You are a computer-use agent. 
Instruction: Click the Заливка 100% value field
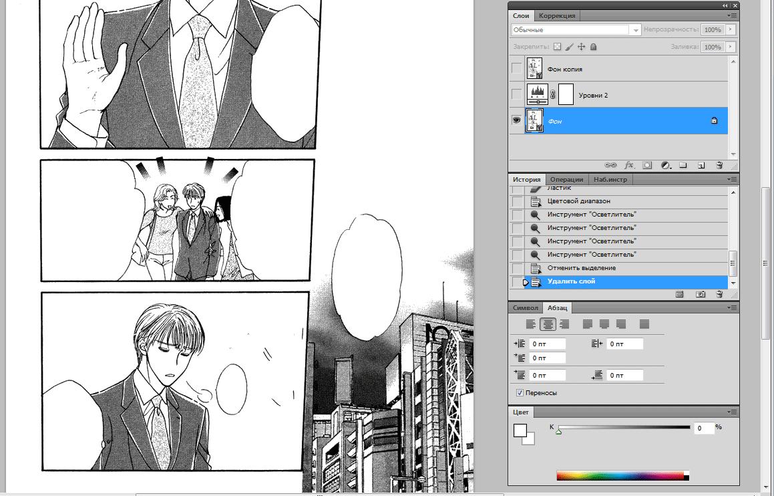coord(713,47)
